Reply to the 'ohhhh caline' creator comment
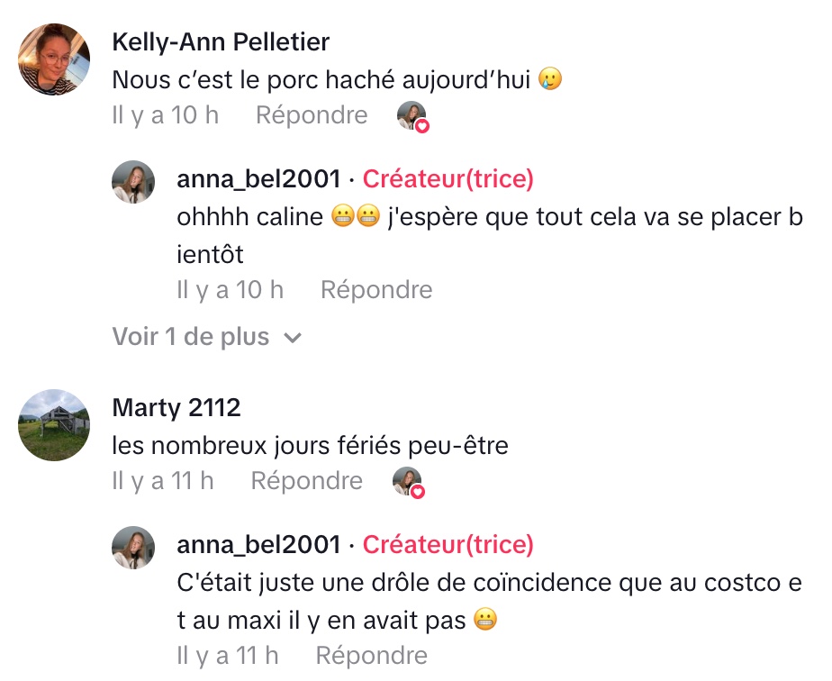This screenshot has width=832, height=681. pos(376,290)
